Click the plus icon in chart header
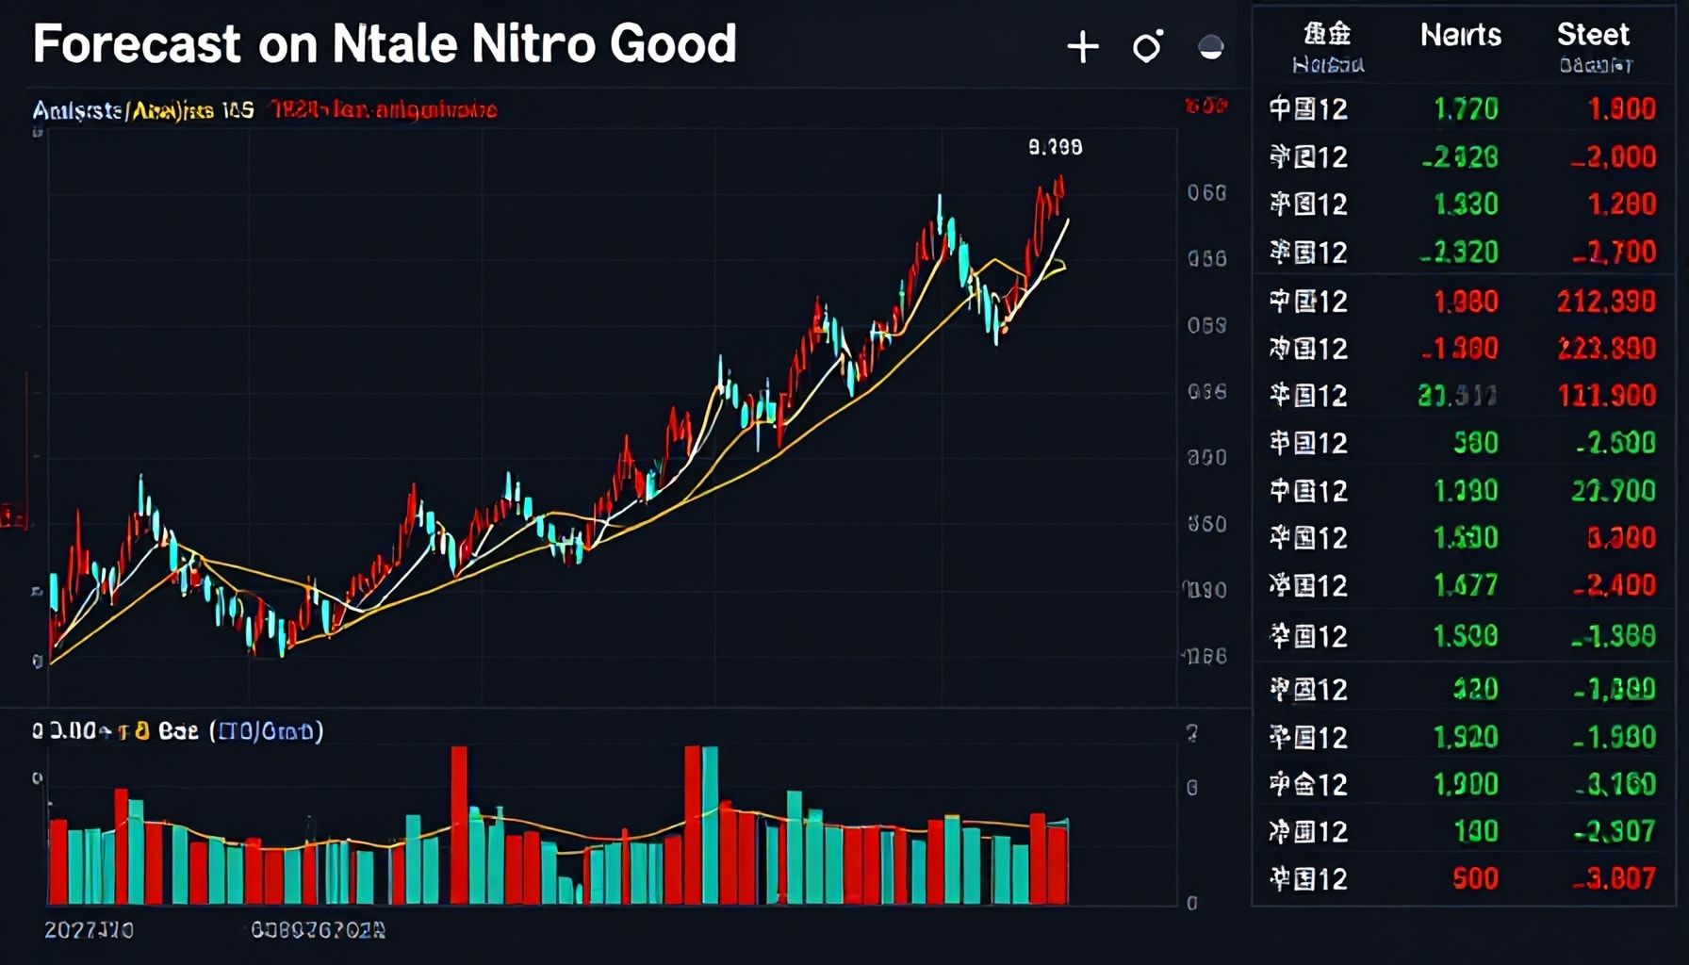This screenshot has width=1689, height=965. (1083, 46)
